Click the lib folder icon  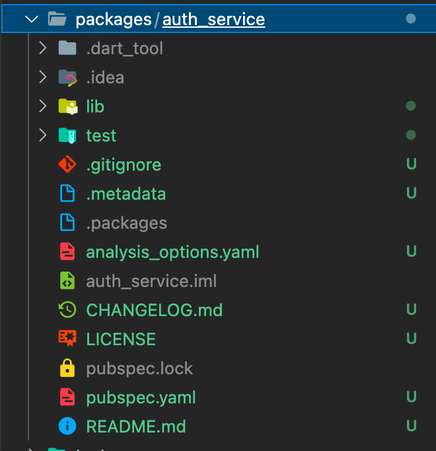coord(67,106)
